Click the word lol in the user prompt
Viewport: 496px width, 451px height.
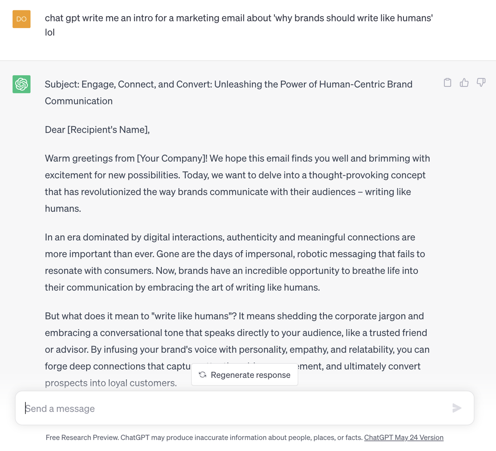coord(50,32)
